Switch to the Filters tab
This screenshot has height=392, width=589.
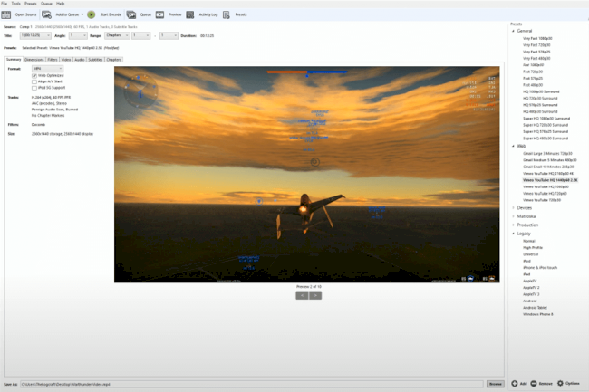point(53,60)
